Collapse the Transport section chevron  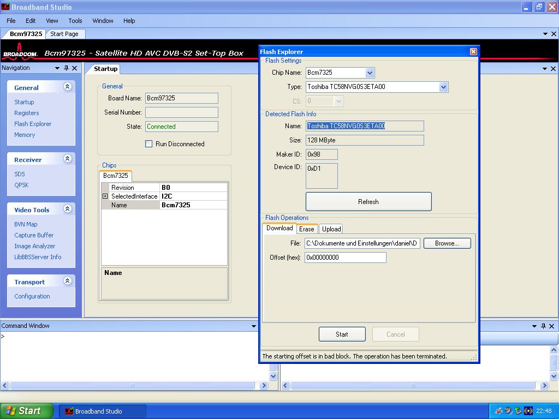coord(68,281)
